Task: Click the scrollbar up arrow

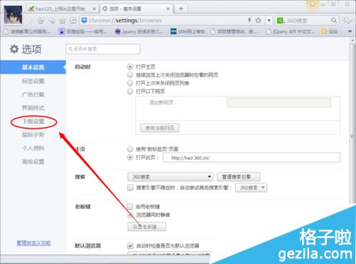Action: [x=352, y=41]
